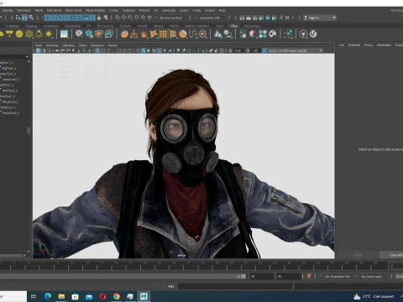Toggle the highlighted selection mode button
Screen dimensions: 403x302
click(x=24, y=18)
